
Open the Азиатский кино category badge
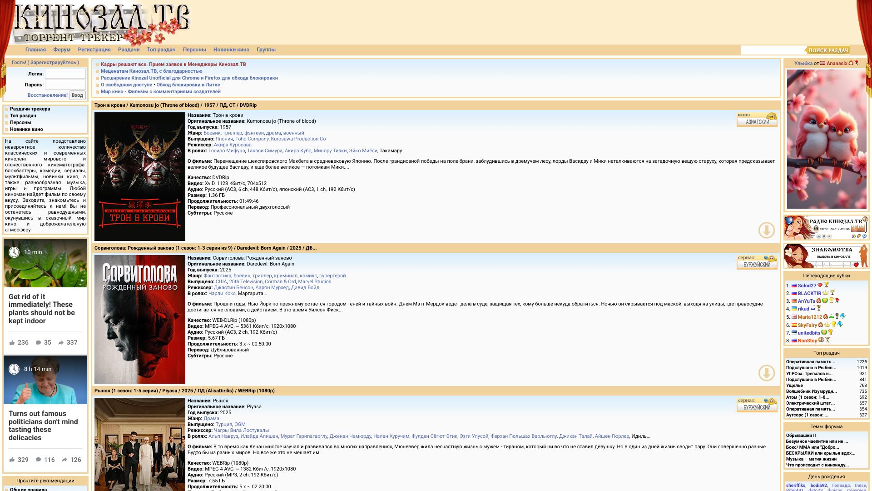click(x=757, y=120)
